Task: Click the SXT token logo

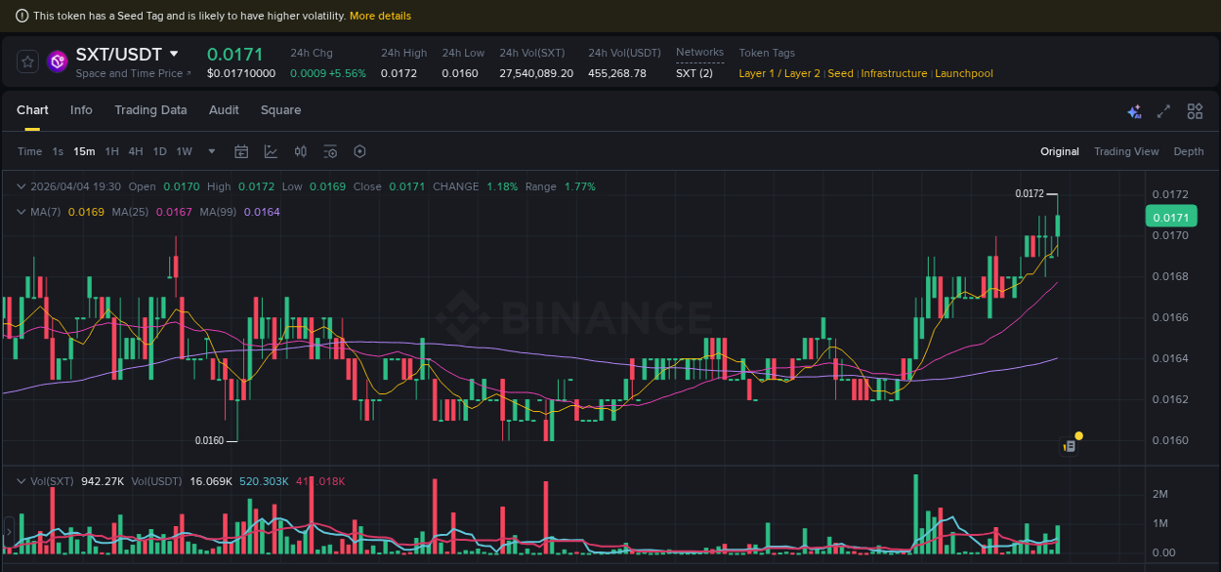Action: click(x=57, y=61)
